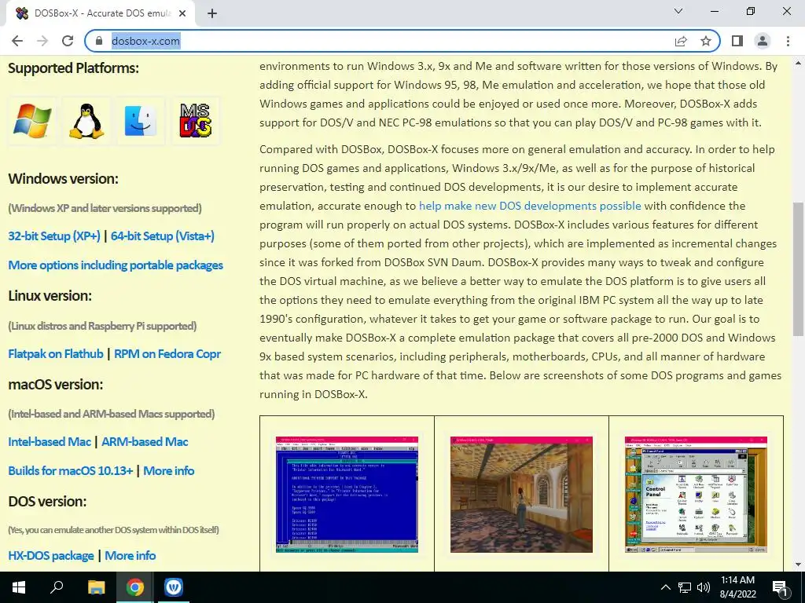Click the scrollbar up arrow
805x603 pixels.
(798, 63)
